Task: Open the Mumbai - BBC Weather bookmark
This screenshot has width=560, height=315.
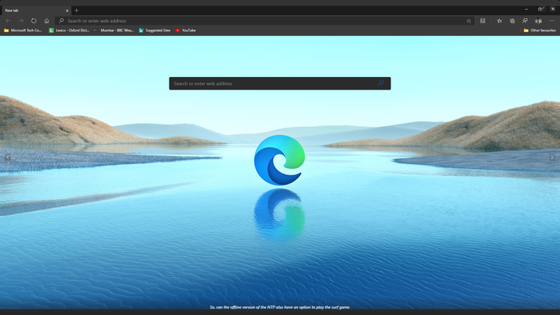Action: point(113,31)
